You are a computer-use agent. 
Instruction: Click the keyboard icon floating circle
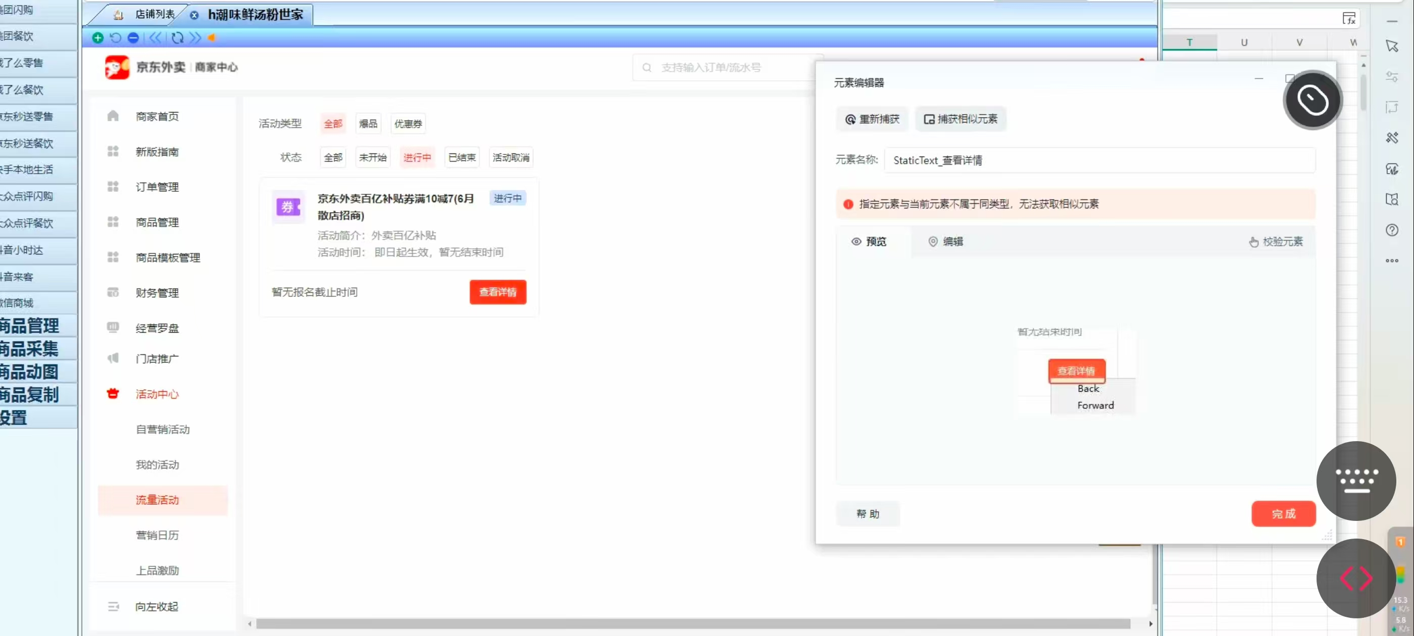tap(1356, 481)
